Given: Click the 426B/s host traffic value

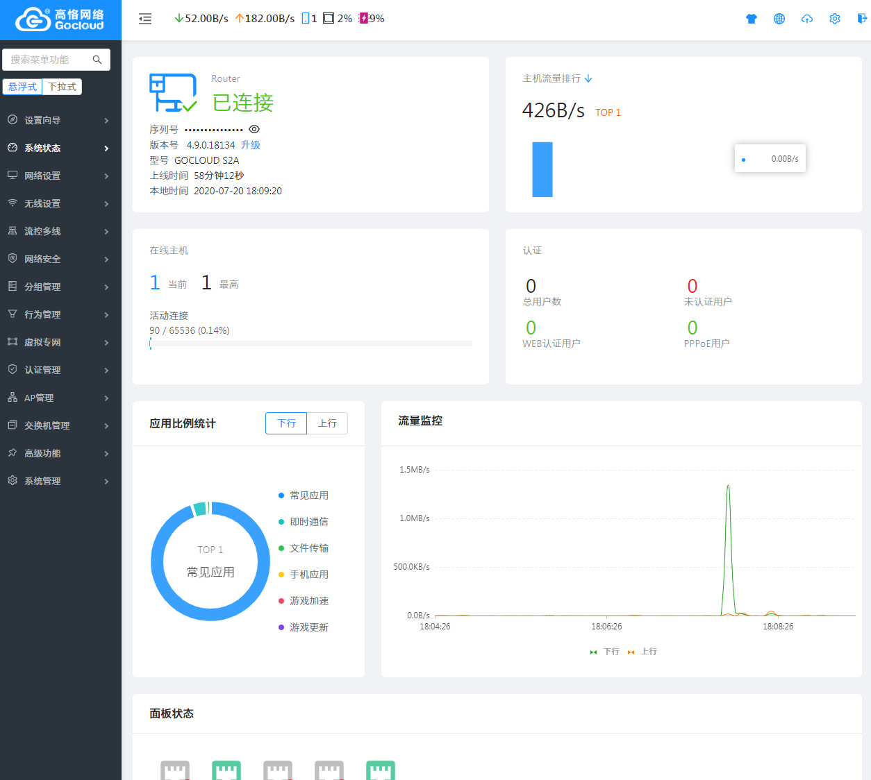Looking at the screenshot, I should click(553, 110).
